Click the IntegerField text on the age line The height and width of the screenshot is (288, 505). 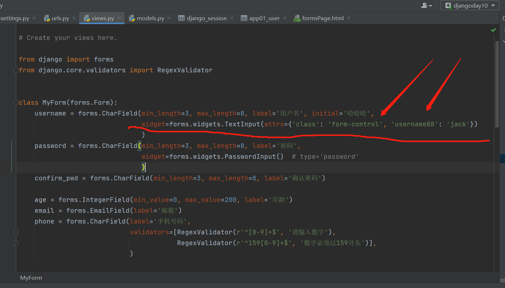(106, 200)
